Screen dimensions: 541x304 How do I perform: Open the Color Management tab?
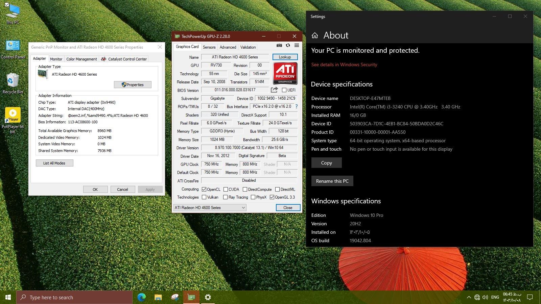coord(81,59)
